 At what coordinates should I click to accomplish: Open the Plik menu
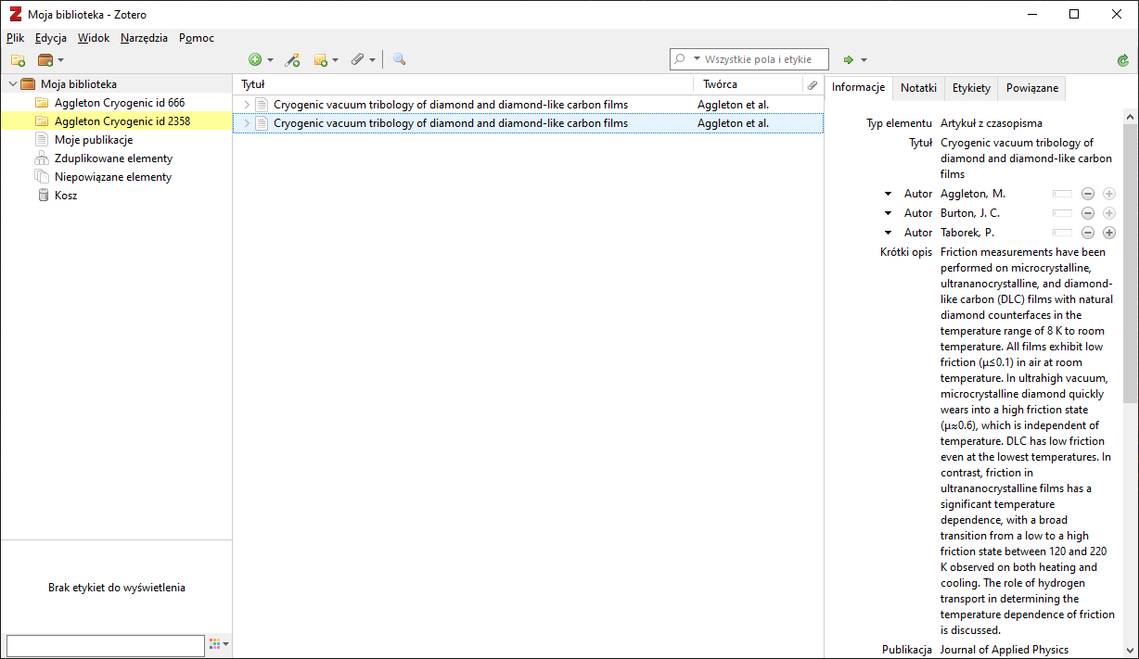15,38
